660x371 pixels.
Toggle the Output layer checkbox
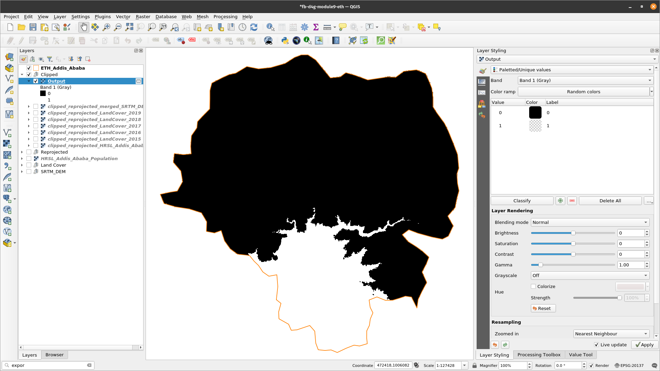[x=36, y=81]
